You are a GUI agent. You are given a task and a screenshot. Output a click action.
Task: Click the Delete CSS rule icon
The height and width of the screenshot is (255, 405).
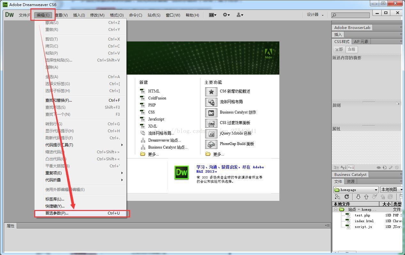pos(397,167)
